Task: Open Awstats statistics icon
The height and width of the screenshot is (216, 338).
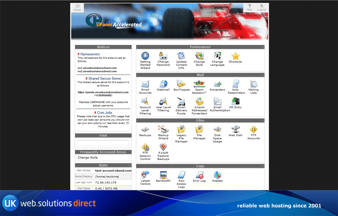Action: [217, 175]
